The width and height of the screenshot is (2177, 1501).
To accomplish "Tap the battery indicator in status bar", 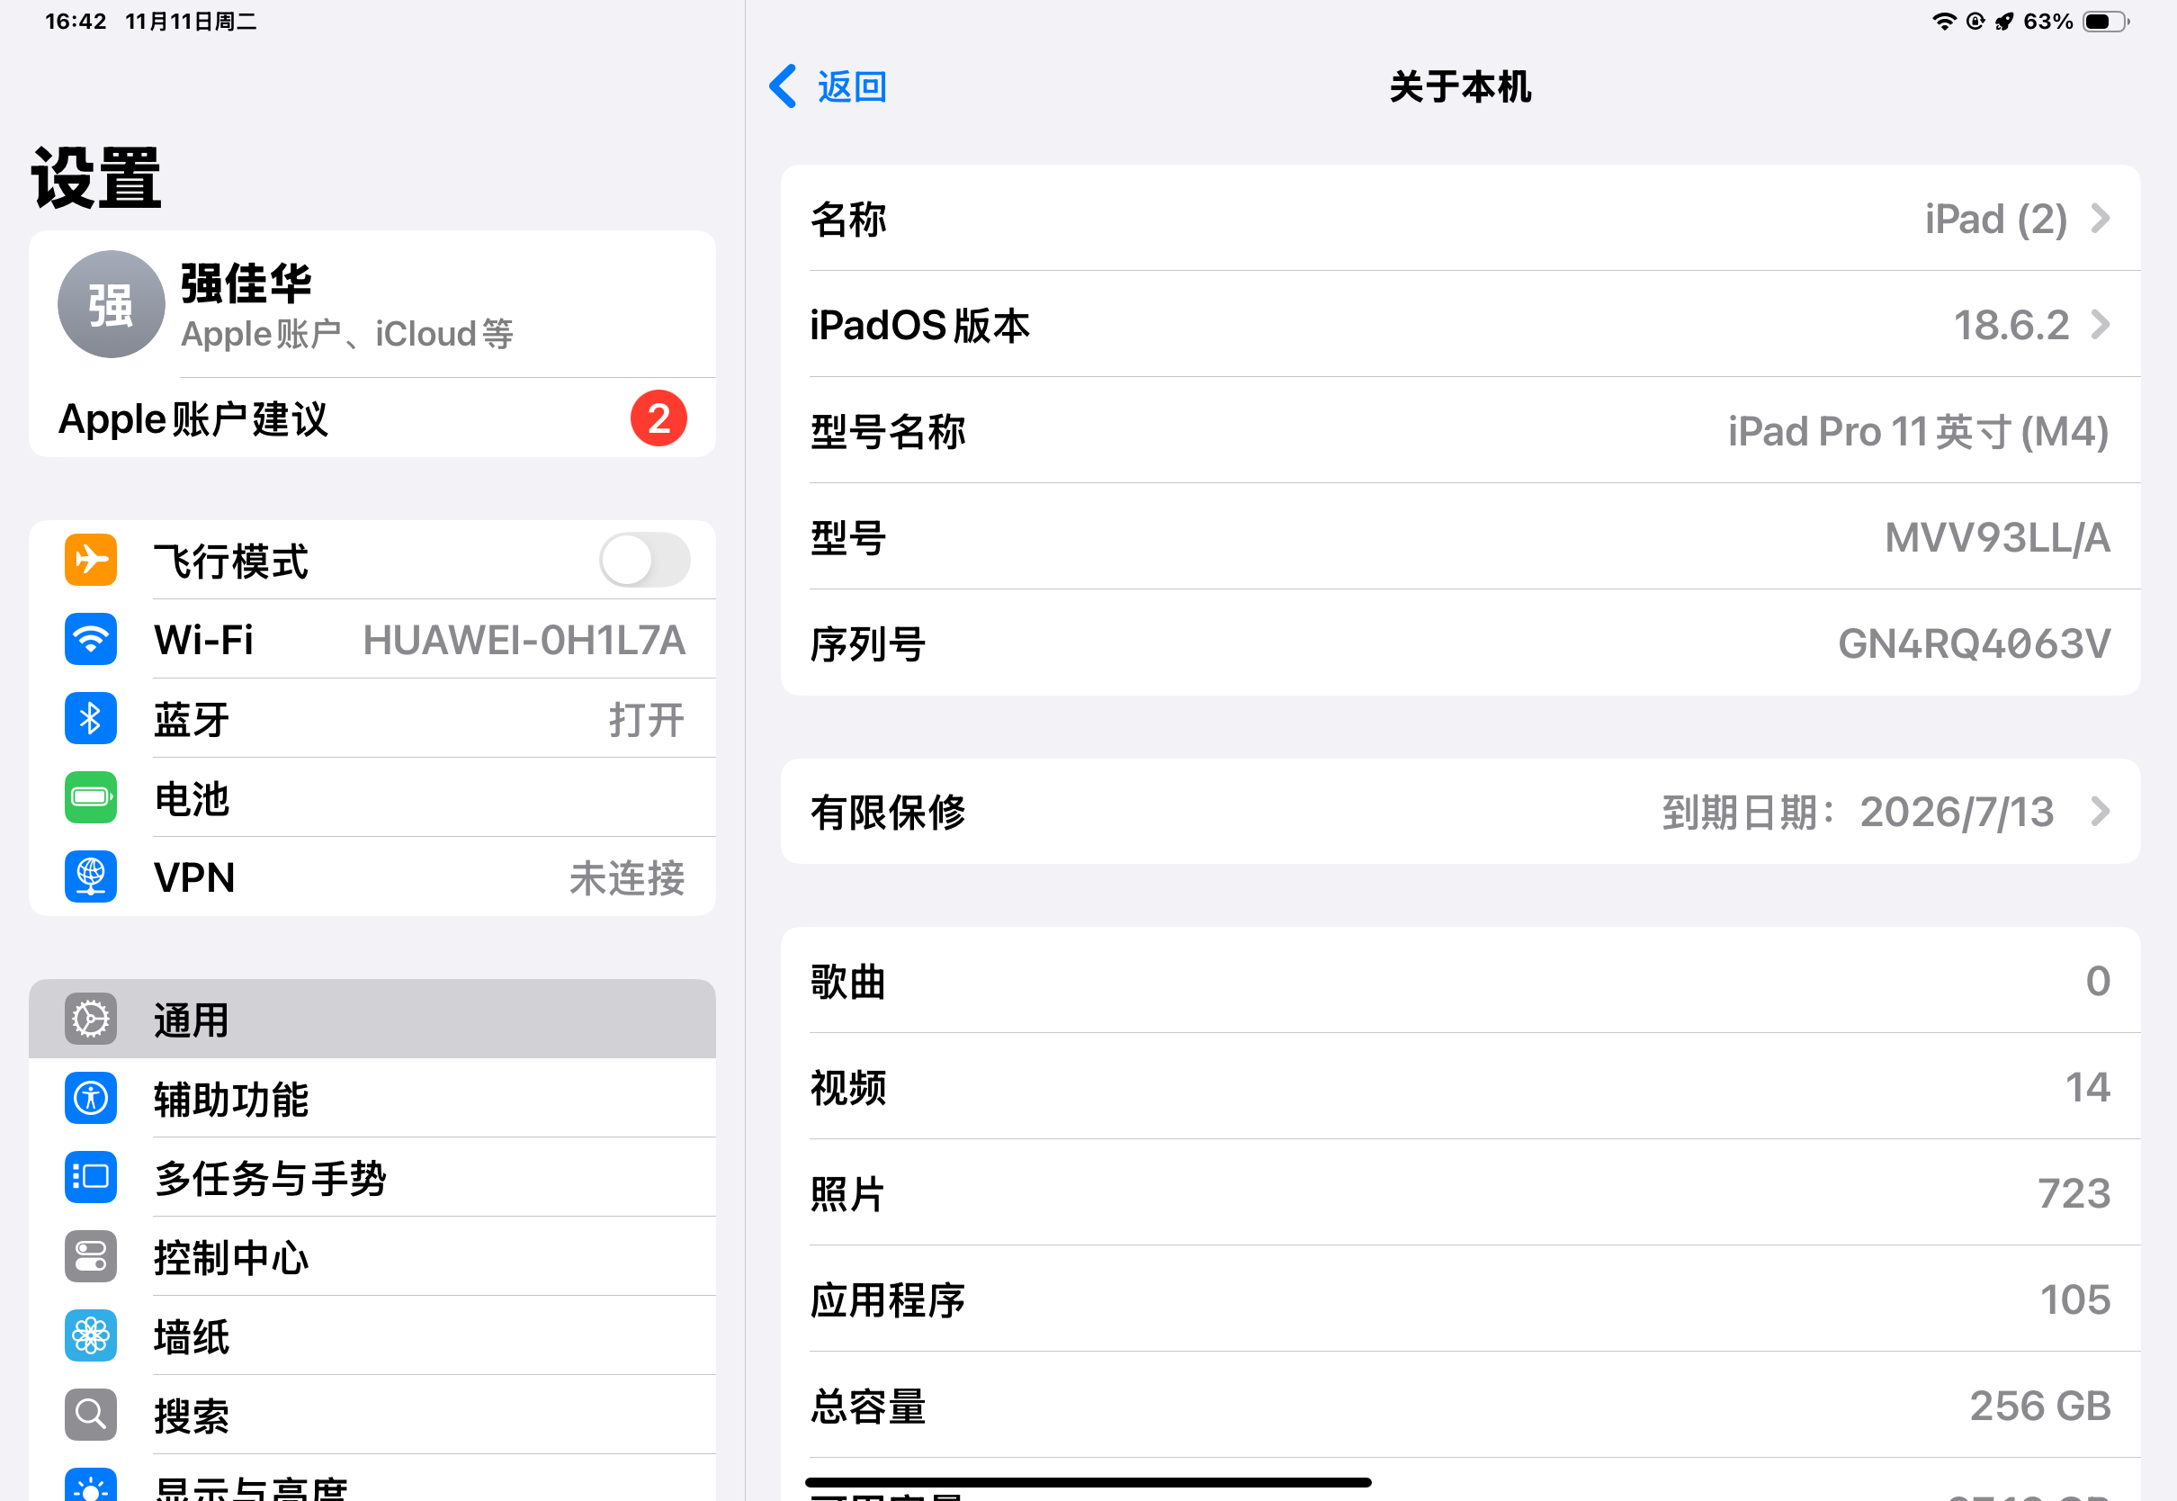I will coord(2106,21).
